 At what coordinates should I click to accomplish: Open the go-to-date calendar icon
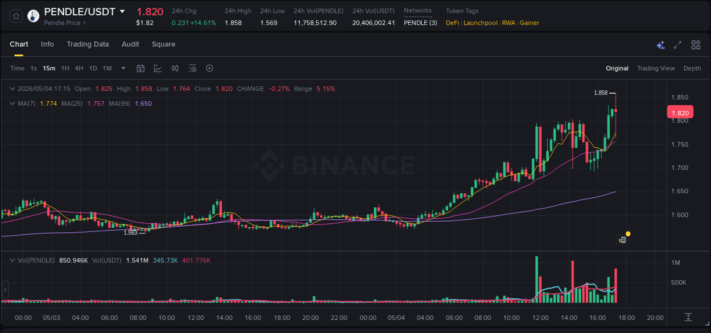click(x=140, y=68)
